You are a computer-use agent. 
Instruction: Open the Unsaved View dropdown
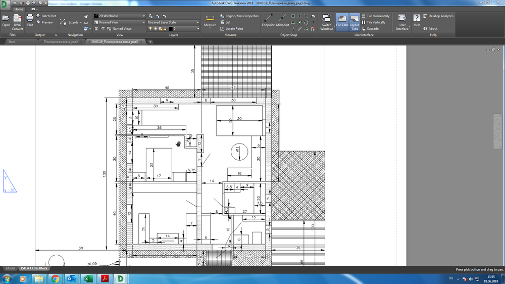[122, 22]
